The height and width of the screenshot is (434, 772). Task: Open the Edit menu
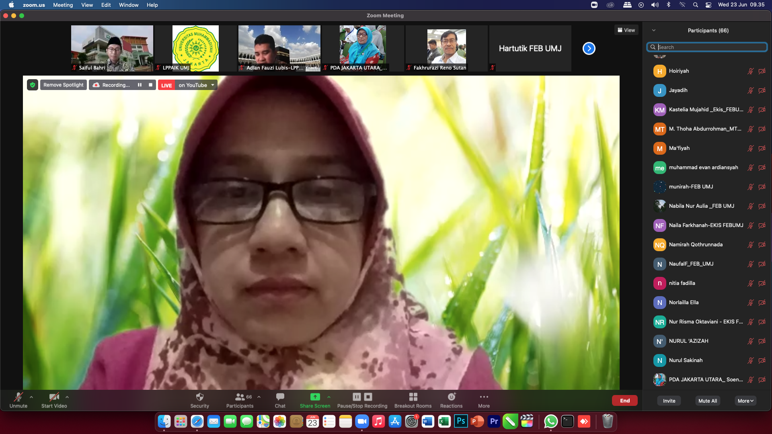pos(106,5)
